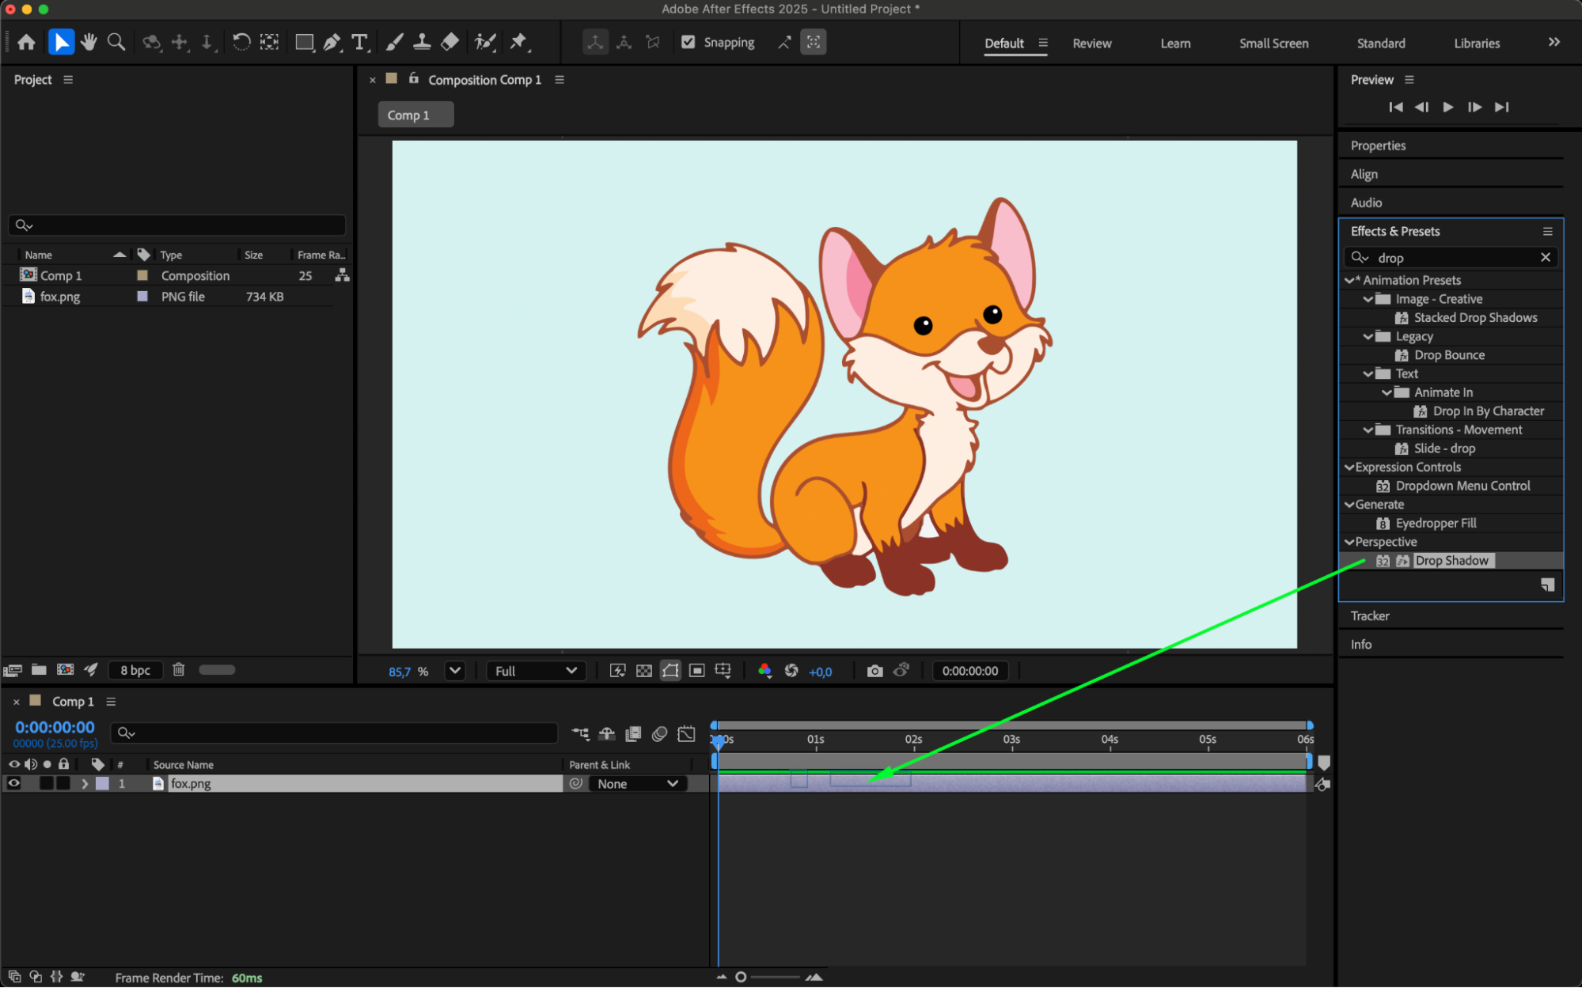
Task: Toggle hide shy layers in timeline
Action: pos(607,734)
